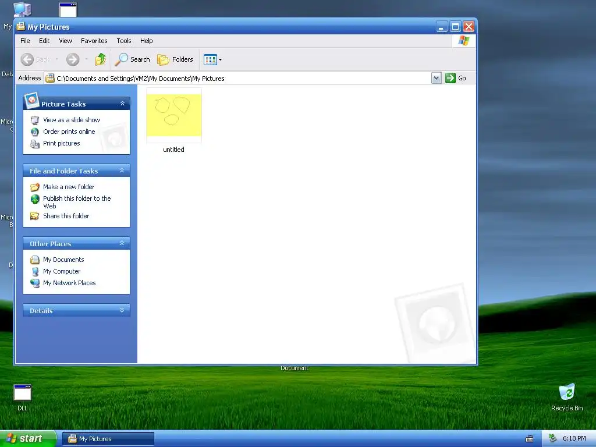596x447 pixels.
Task: Open the Forward history dropdown arrow
Action: tap(86, 59)
